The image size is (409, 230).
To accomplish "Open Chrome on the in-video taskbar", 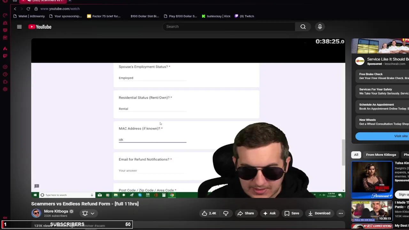I will click(x=172, y=195).
